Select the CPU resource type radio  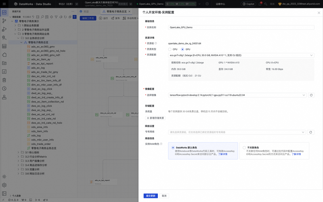pos(170,49)
